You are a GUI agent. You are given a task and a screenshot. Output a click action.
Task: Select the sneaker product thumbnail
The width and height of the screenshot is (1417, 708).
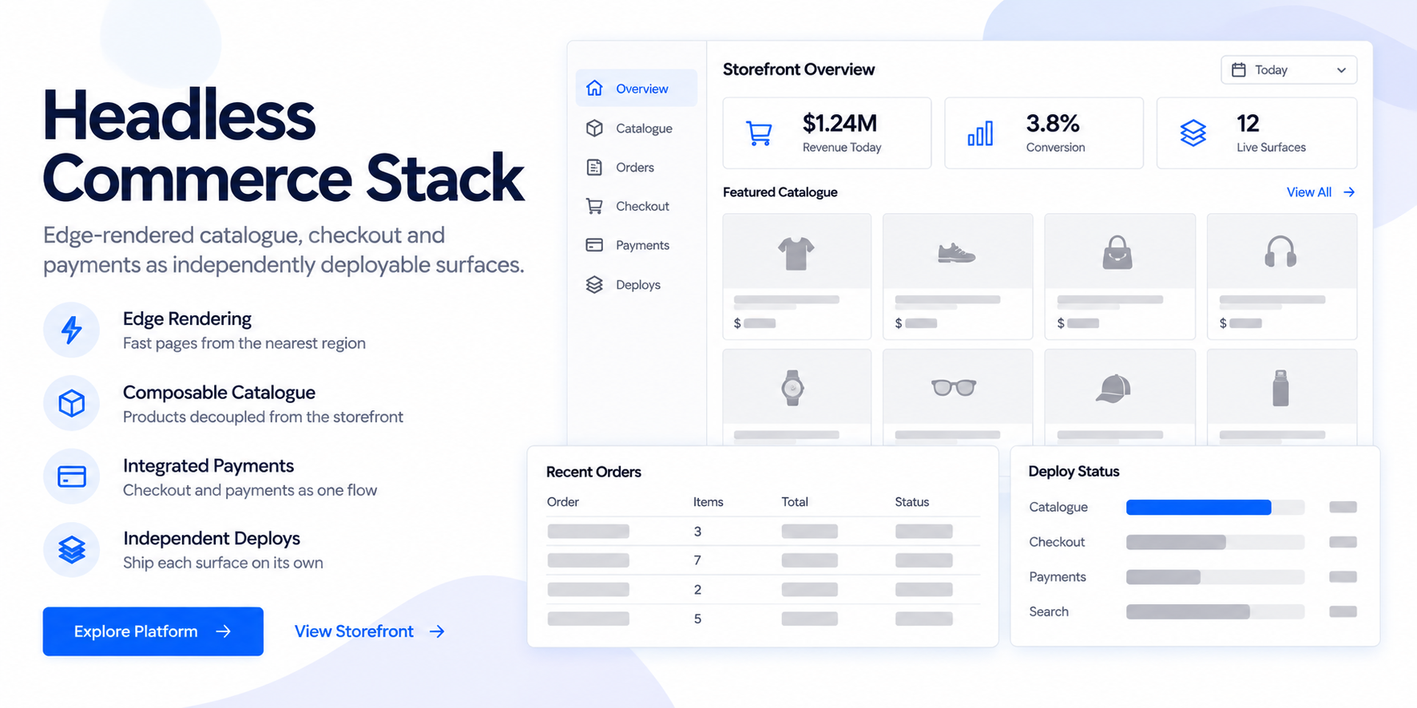(956, 254)
